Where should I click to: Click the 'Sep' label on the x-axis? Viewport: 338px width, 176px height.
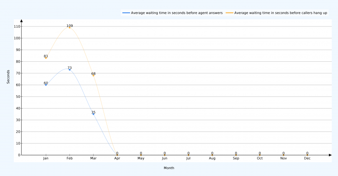point(236,158)
